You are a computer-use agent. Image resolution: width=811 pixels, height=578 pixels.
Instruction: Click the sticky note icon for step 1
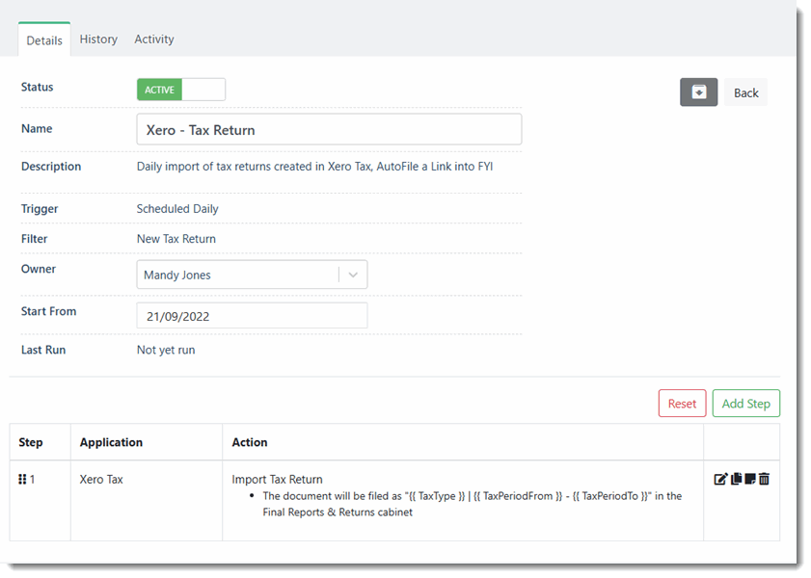(750, 479)
